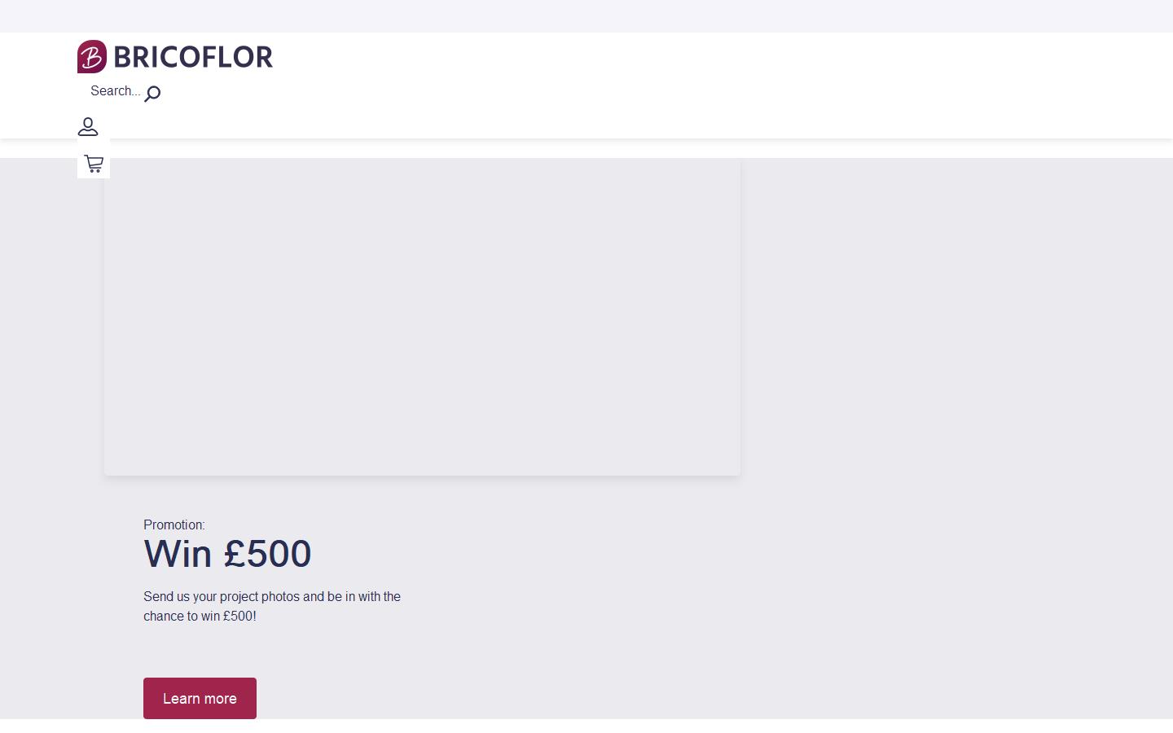Image resolution: width=1173 pixels, height=733 pixels.
Task: Click the large promotion image placeholder
Action: coord(422,316)
